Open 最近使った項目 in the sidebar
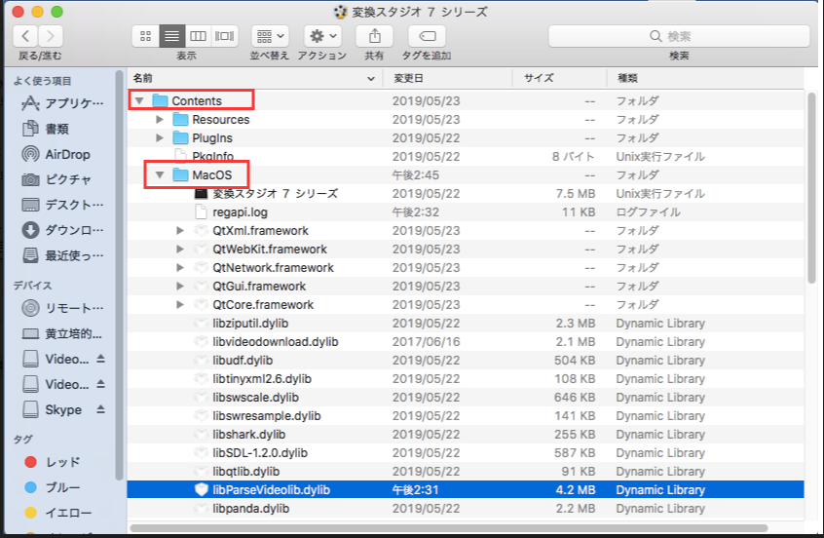824x538 pixels. click(62, 255)
